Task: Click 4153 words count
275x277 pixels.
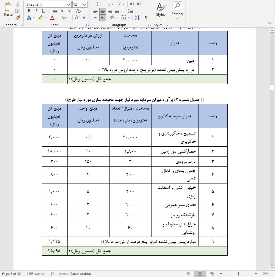Action: [35, 274]
